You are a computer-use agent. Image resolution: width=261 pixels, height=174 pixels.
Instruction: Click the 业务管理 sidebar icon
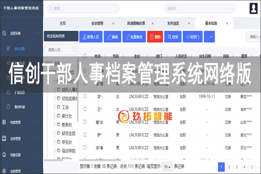(x=4, y=139)
